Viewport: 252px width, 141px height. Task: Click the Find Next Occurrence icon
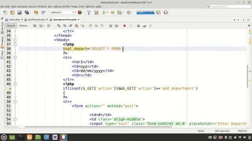pyautogui.click(x=70, y=26)
